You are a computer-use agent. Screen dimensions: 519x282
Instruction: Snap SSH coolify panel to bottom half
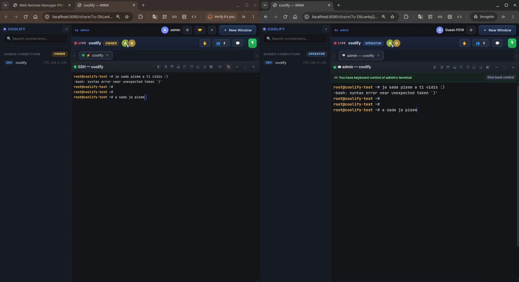pos(178,67)
